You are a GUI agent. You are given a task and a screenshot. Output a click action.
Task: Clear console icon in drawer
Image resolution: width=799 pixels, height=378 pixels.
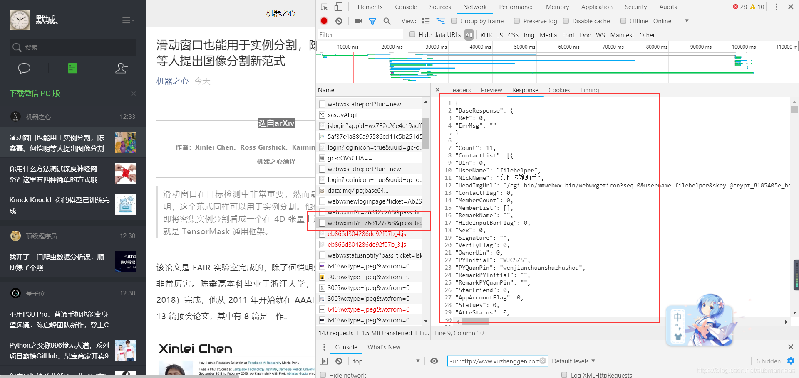[339, 361]
